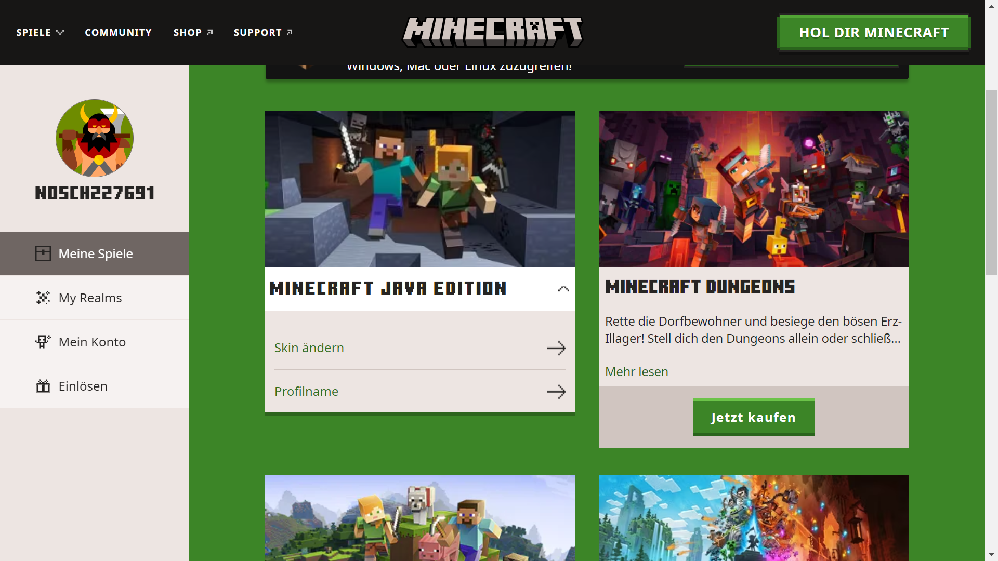The height and width of the screenshot is (561, 998).
Task: Click the Hol dir Minecraft button
Action: (x=874, y=32)
